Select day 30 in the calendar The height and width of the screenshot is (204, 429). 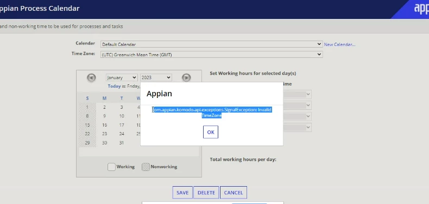[x=104, y=143]
